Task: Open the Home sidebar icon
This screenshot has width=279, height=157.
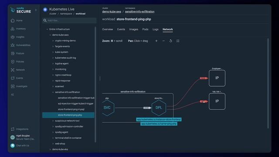Action: 13,20
